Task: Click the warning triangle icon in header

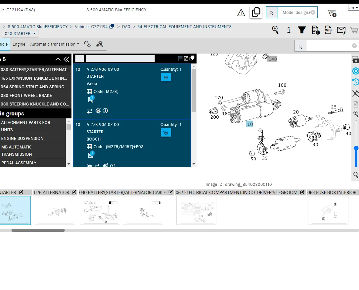Action: click(x=241, y=13)
